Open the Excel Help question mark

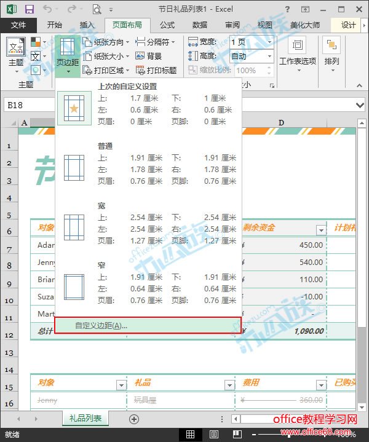[287, 9]
